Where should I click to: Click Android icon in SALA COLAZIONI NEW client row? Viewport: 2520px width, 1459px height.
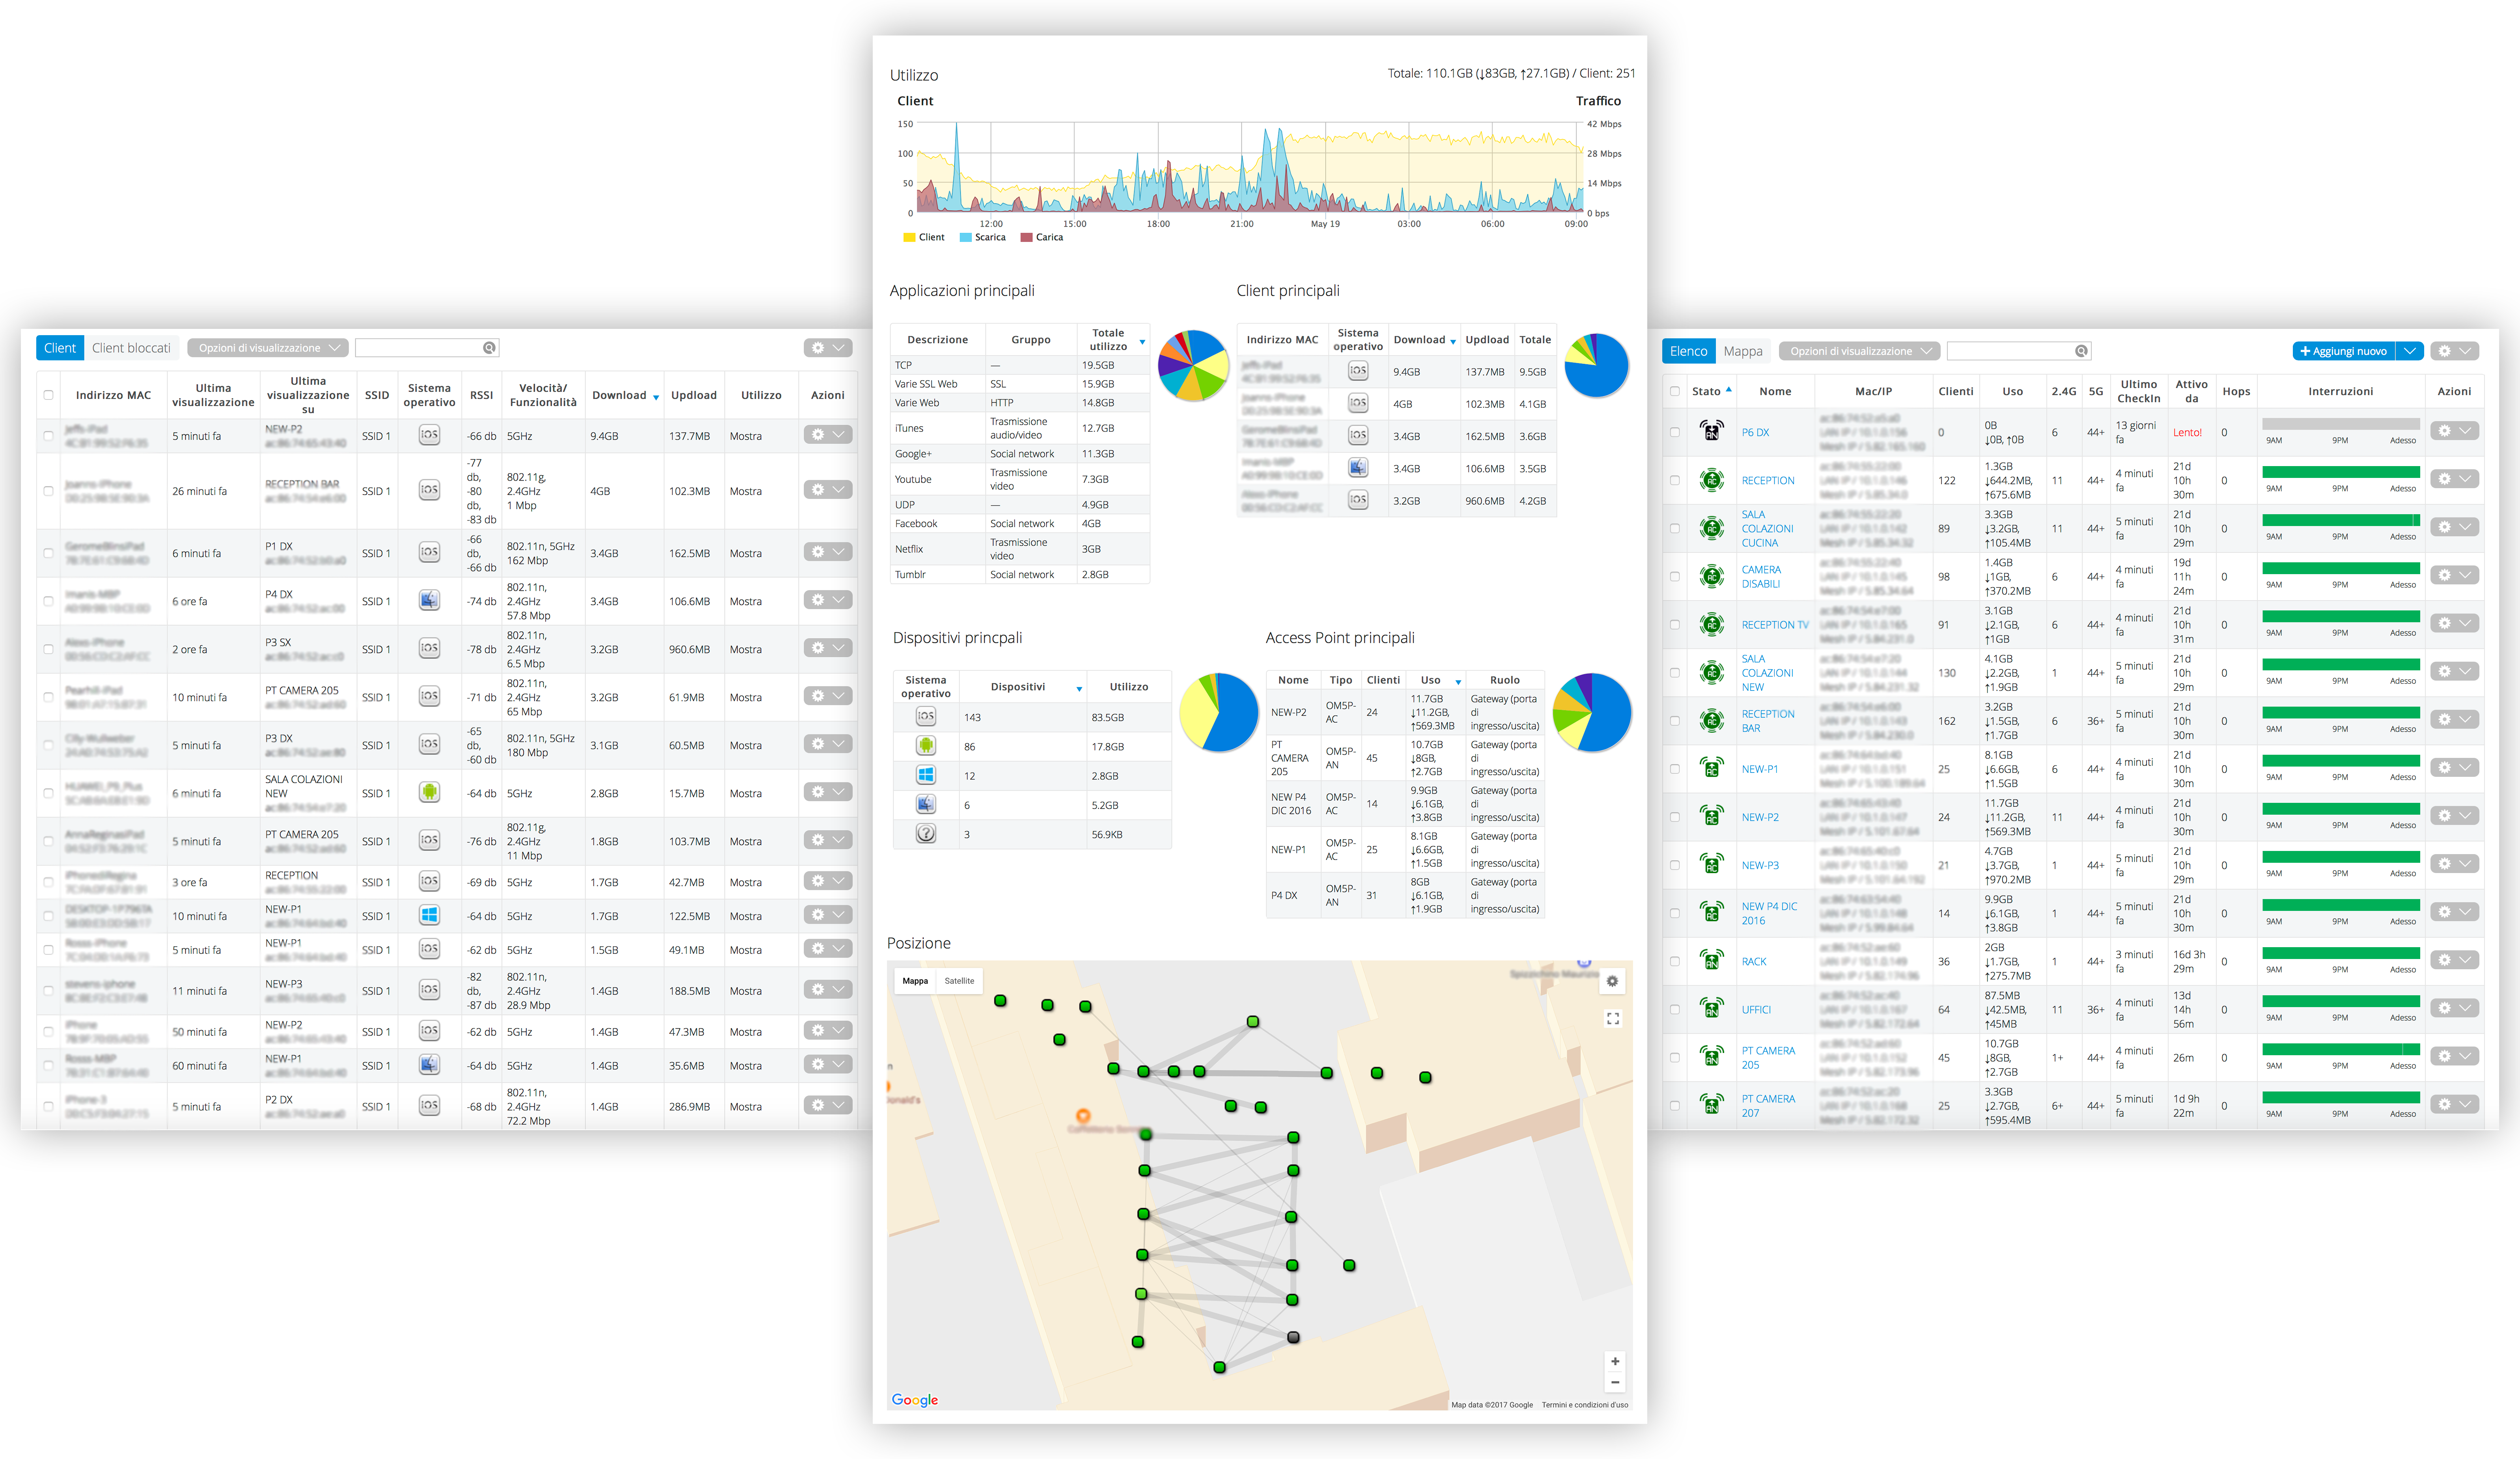click(429, 792)
